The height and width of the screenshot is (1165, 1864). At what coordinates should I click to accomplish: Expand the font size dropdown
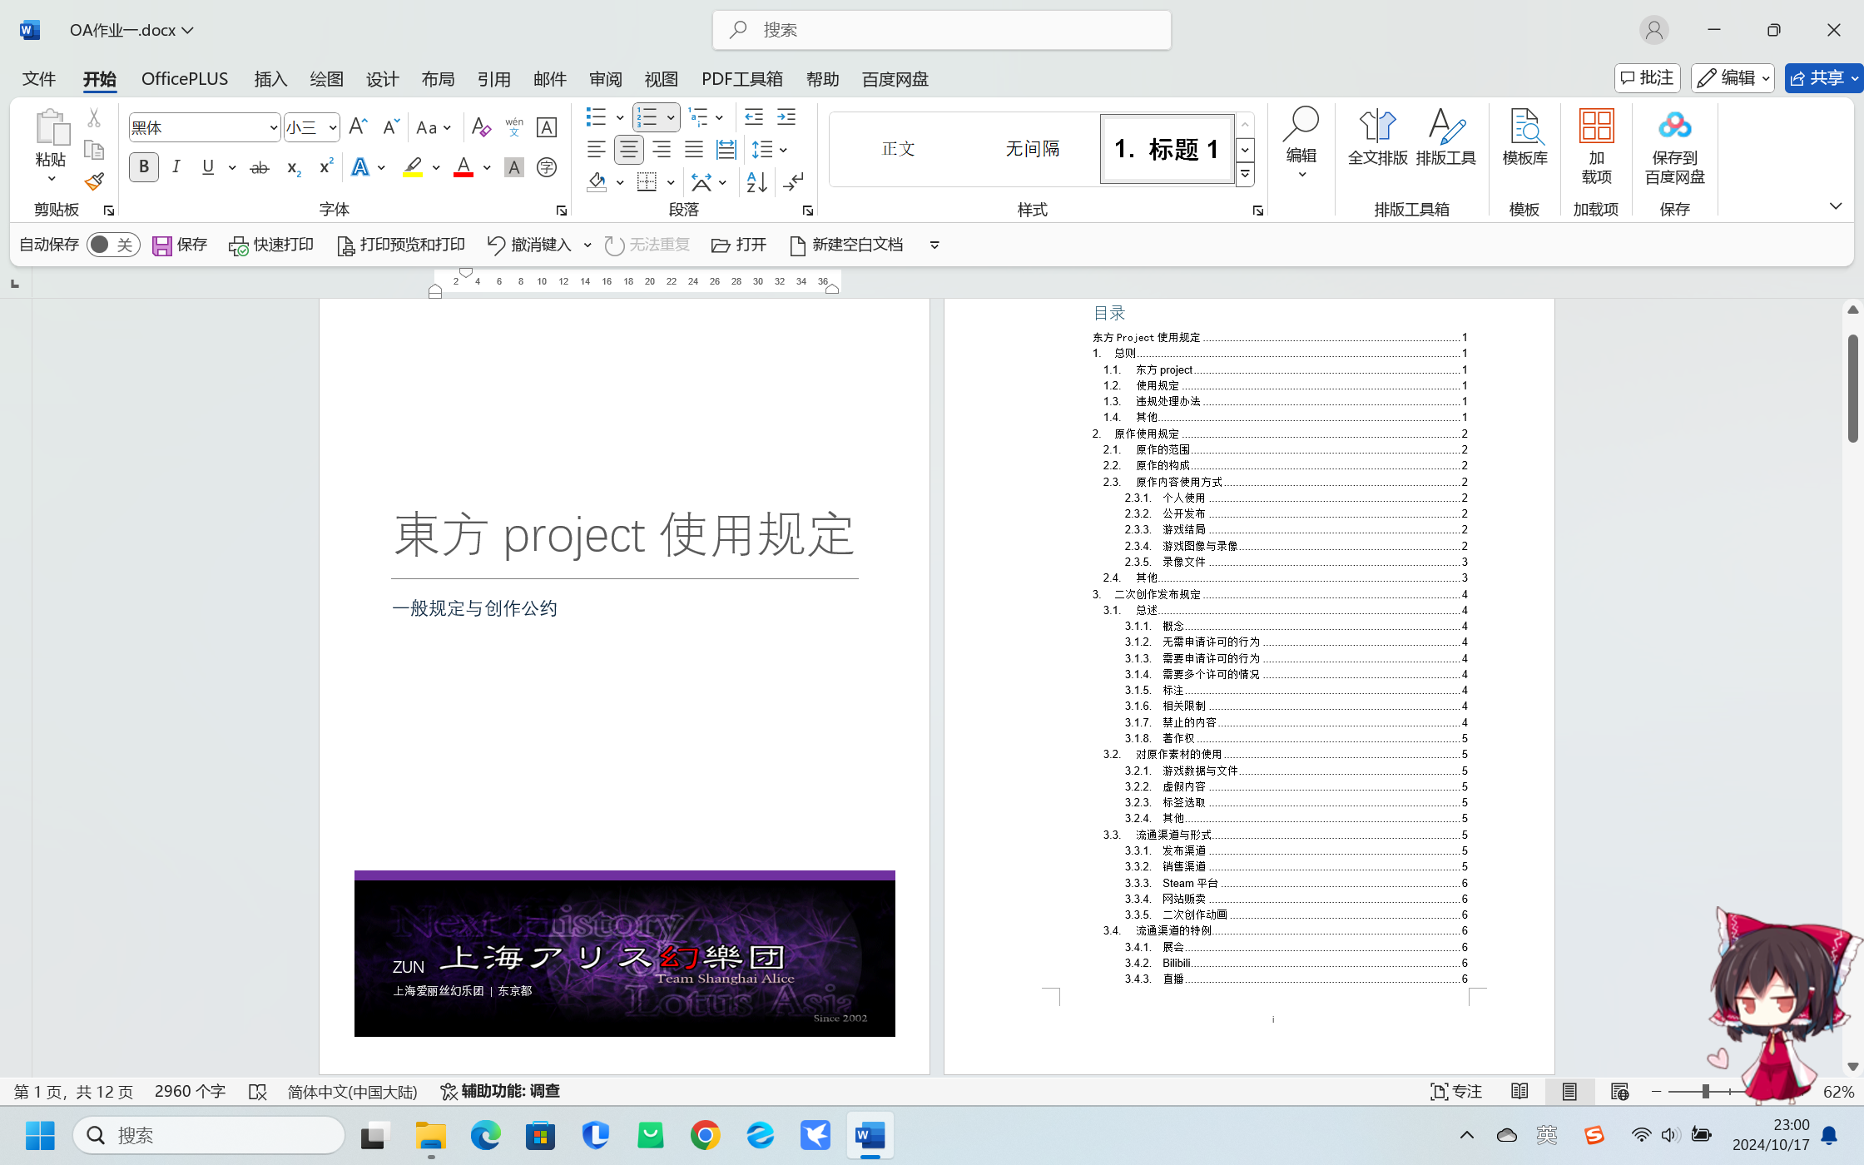click(x=330, y=126)
